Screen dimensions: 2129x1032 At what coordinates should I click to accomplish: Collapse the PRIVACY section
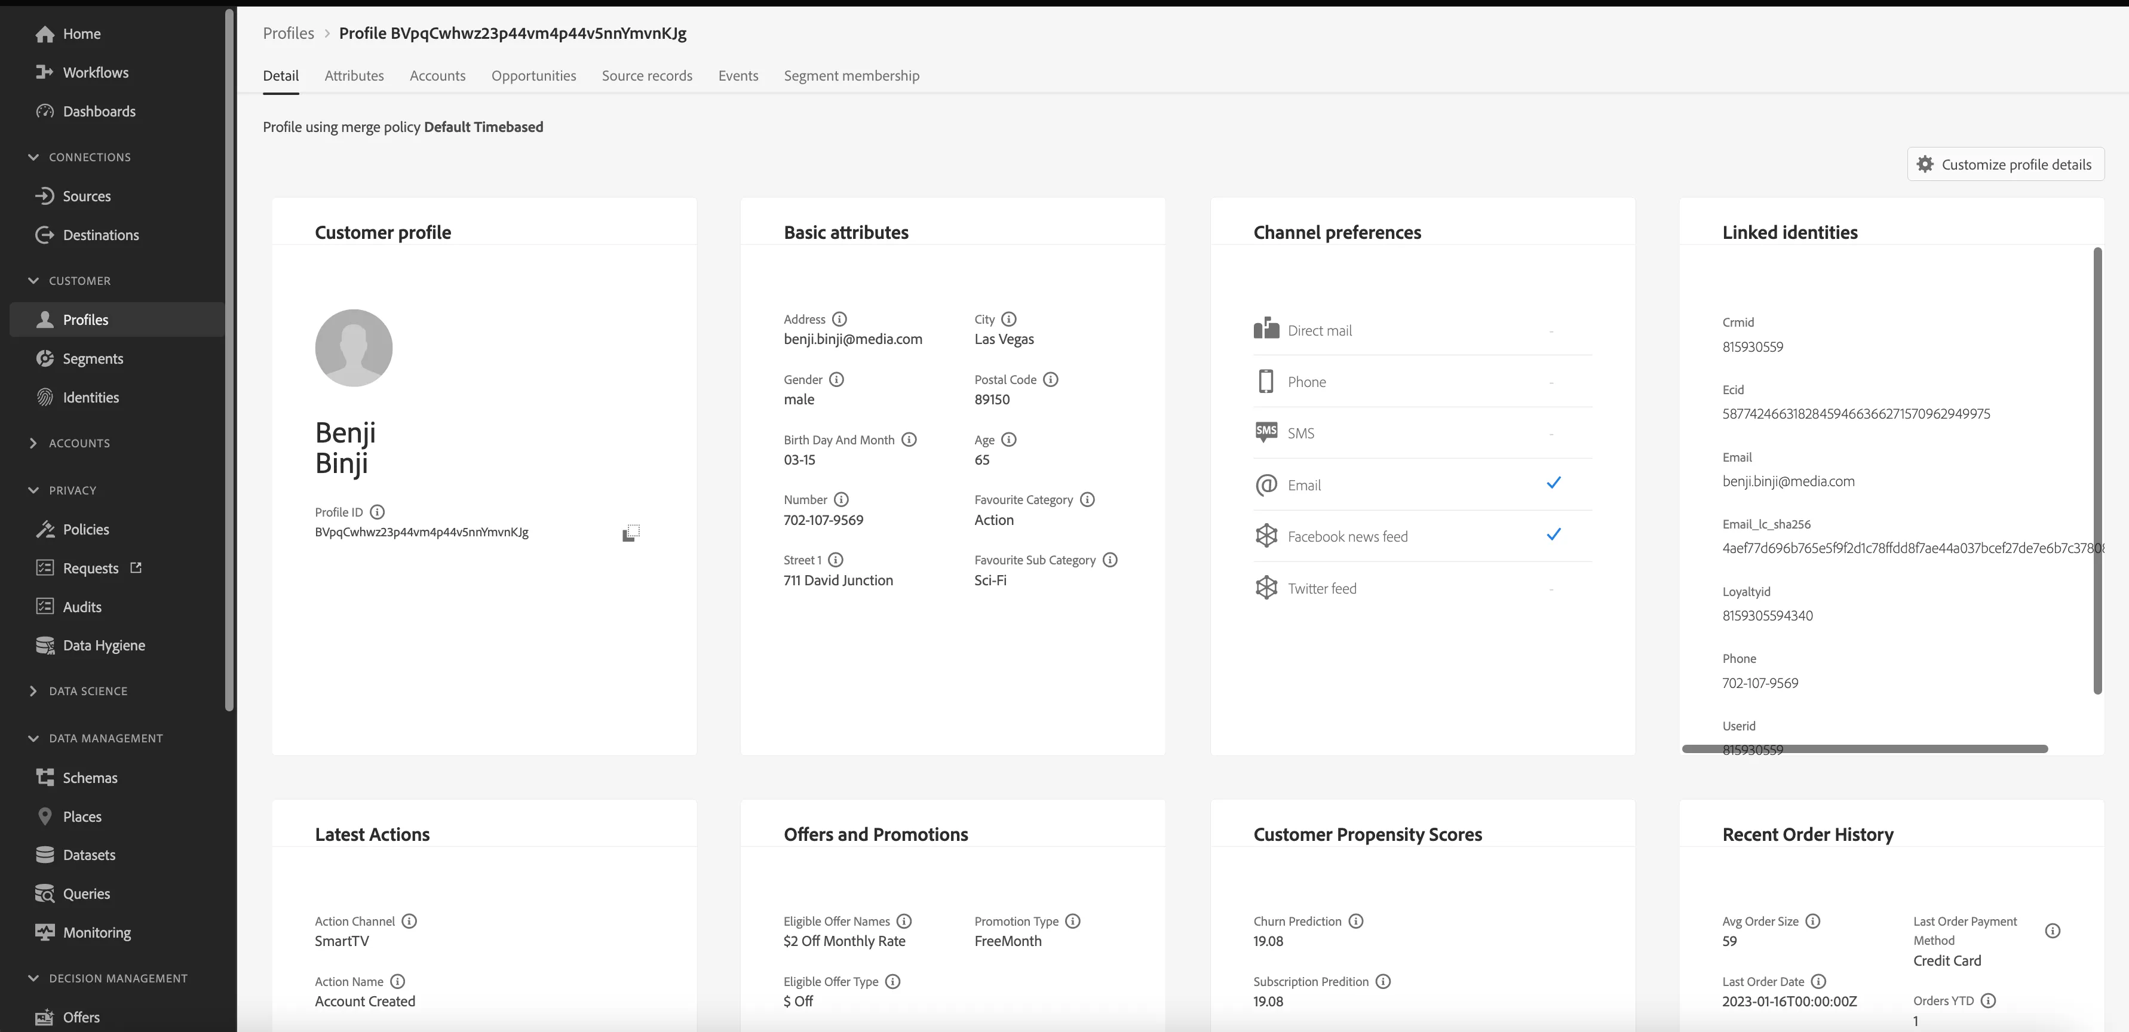[33, 490]
